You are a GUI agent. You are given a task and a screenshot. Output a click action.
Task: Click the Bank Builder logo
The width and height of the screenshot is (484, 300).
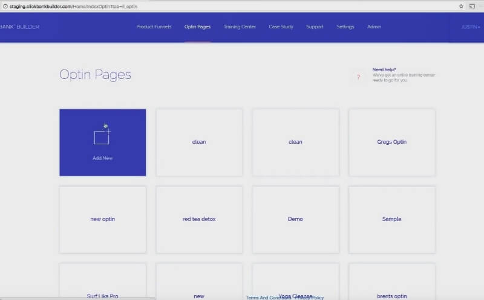tap(20, 27)
